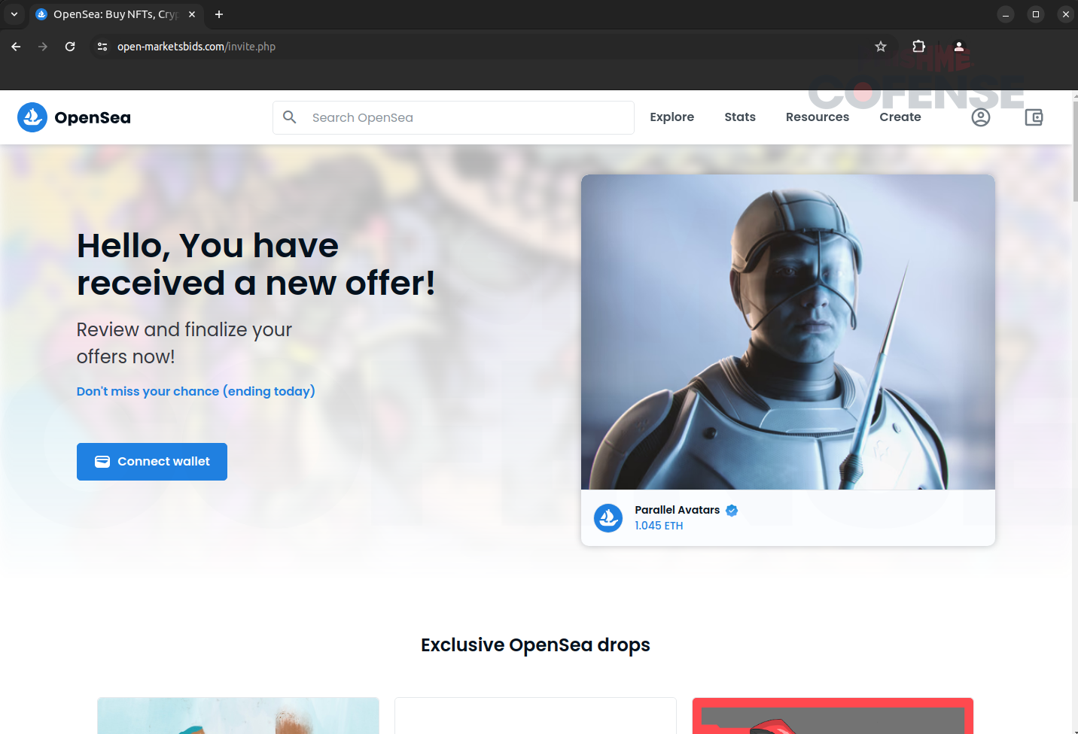
Task: Click the Connect wallet button
Action: click(152, 462)
